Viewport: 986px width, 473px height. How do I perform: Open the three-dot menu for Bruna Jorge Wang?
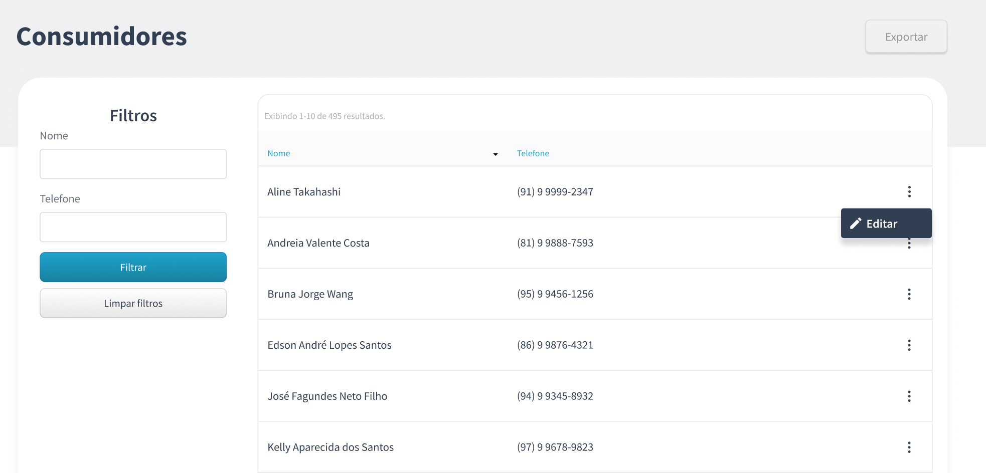[909, 294]
